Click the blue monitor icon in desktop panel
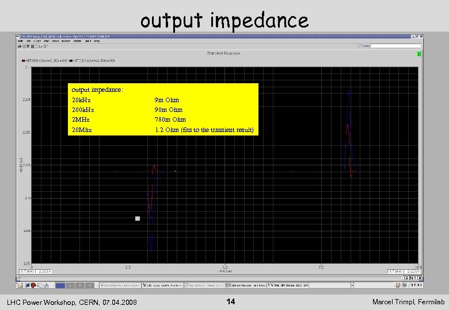 click(28, 285)
